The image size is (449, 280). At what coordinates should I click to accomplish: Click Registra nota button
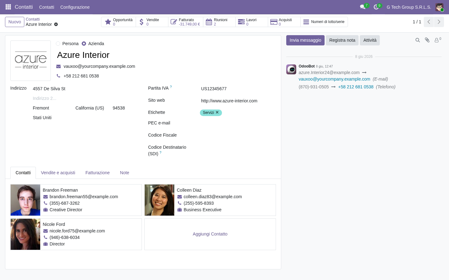click(342, 40)
